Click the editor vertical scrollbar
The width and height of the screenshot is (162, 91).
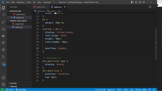(x=156, y=44)
